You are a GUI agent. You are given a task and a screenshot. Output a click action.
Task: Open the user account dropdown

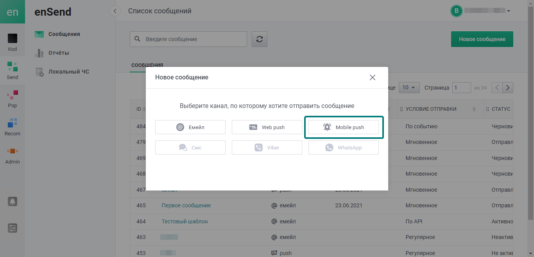[x=508, y=11]
